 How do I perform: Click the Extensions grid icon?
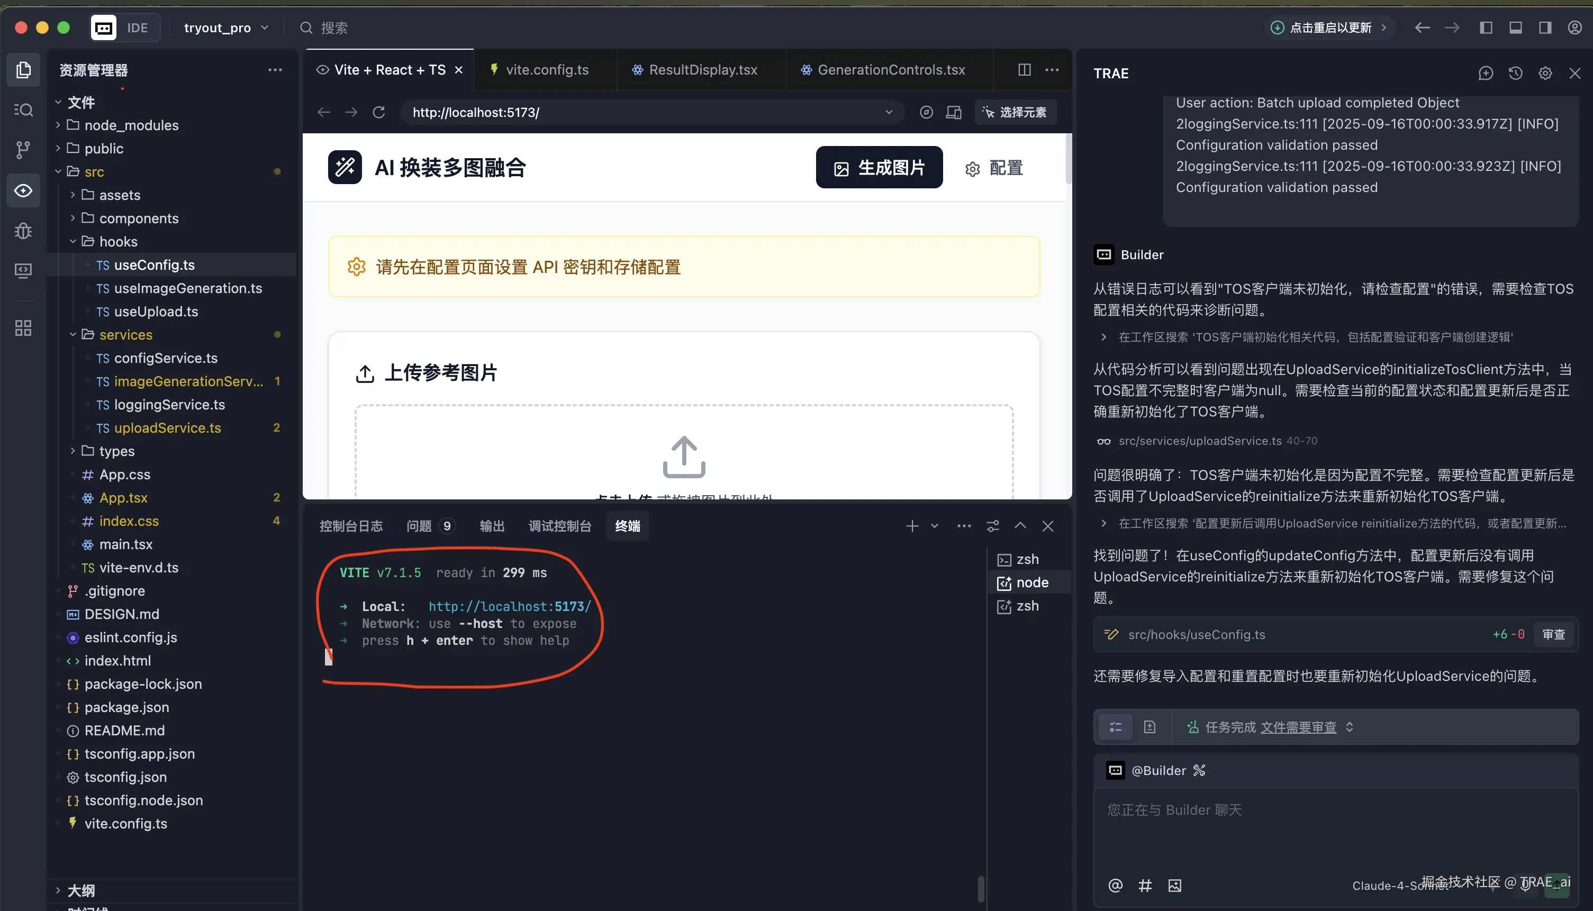(23, 328)
